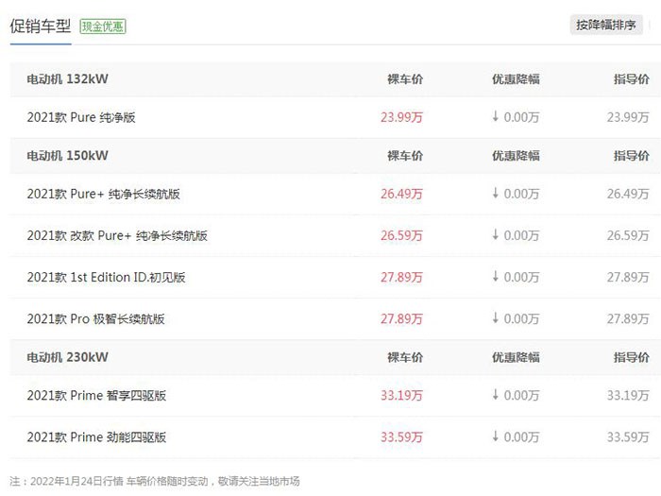661x496 pixels.
Task: Click 0.00万 discount in Prime 智享四驱版 row
Action: point(521,395)
